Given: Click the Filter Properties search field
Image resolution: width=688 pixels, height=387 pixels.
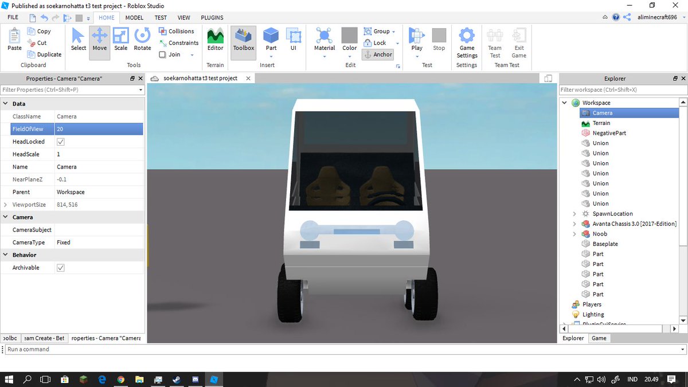Looking at the screenshot, I should click(x=72, y=90).
